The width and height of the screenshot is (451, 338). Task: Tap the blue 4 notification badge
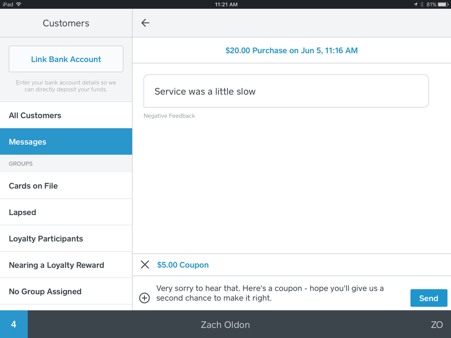[x=14, y=324]
